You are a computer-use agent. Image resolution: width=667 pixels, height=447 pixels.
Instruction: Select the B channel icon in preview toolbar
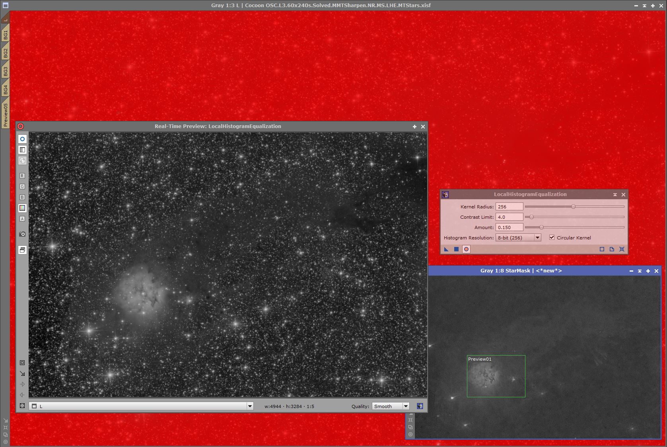point(22,197)
